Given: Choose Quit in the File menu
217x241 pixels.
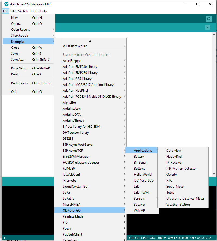Looking at the screenshot, I should click(x=28, y=92).
